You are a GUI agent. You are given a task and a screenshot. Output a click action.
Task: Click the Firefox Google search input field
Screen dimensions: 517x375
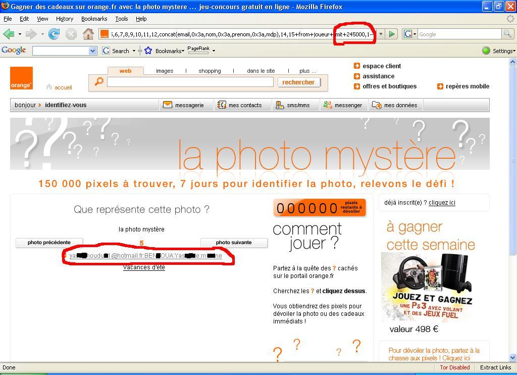459,34
